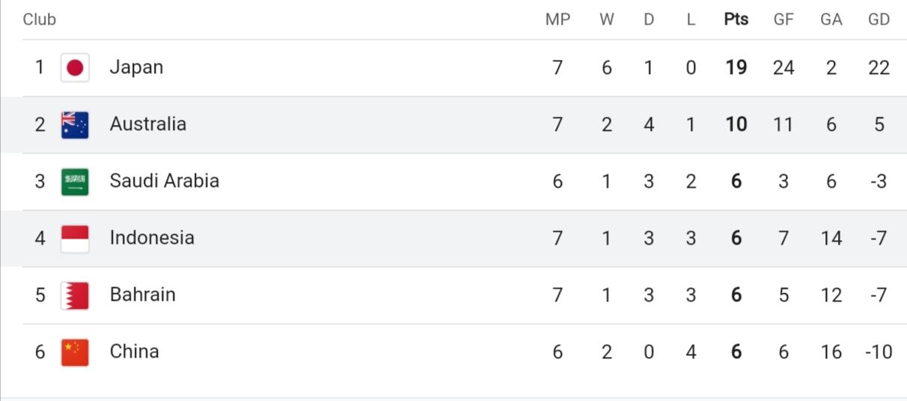Click the Japan flag icon

(75, 68)
